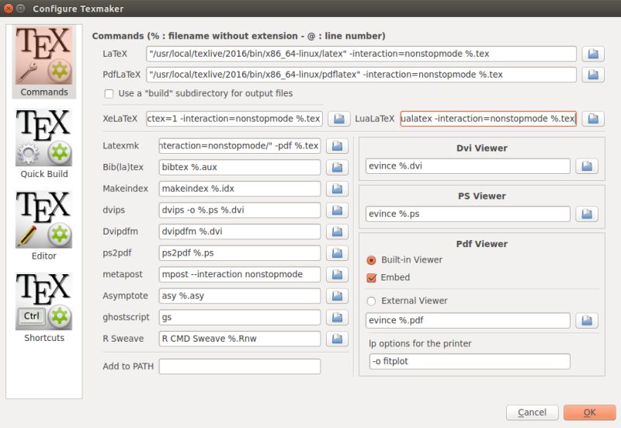Browse for the LaTeX executable
The width and height of the screenshot is (621, 428).
coord(593,54)
